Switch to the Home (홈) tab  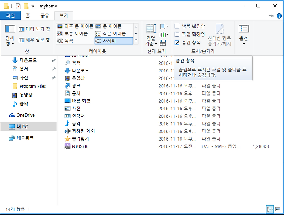[x=28, y=15]
